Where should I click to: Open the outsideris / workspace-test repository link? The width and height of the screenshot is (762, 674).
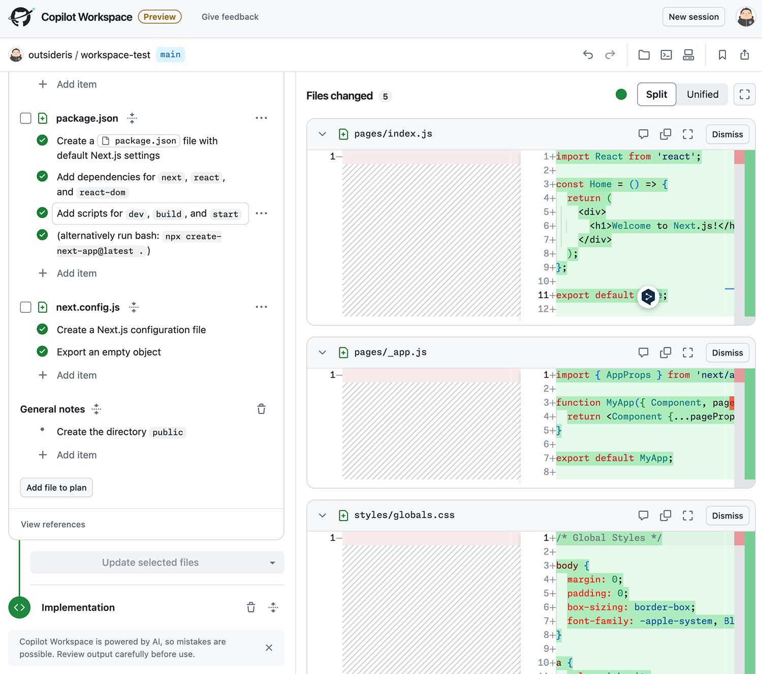(x=89, y=55)
